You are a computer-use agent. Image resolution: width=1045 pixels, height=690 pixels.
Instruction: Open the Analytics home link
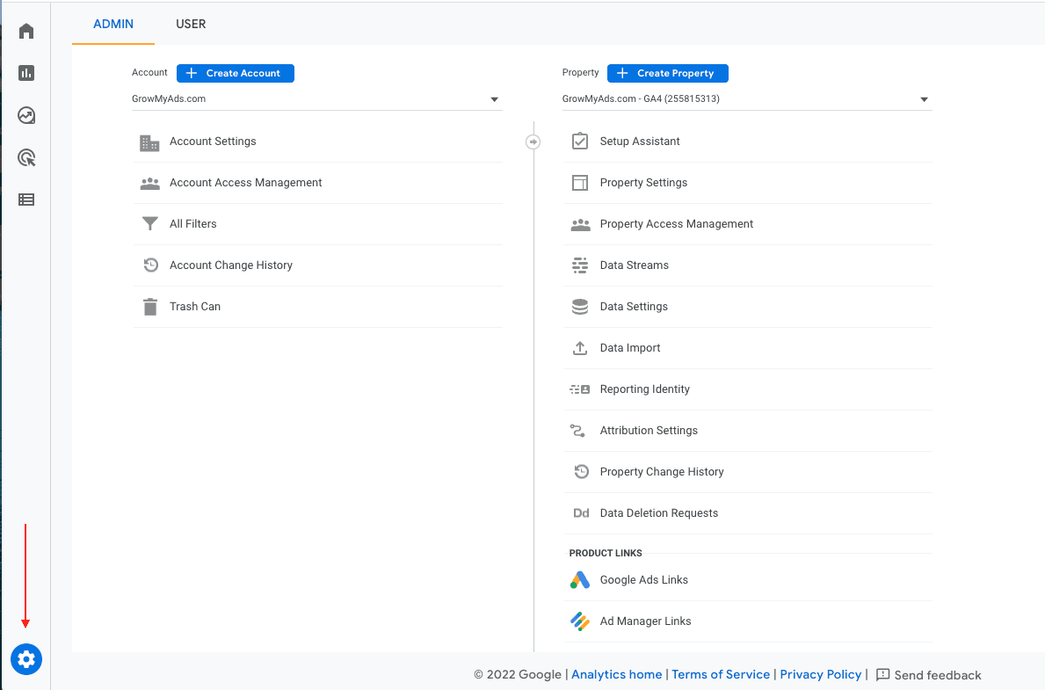616,675
